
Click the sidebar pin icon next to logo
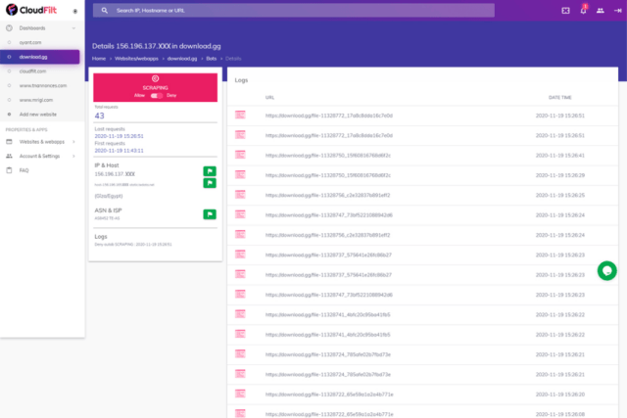(75, 11)
